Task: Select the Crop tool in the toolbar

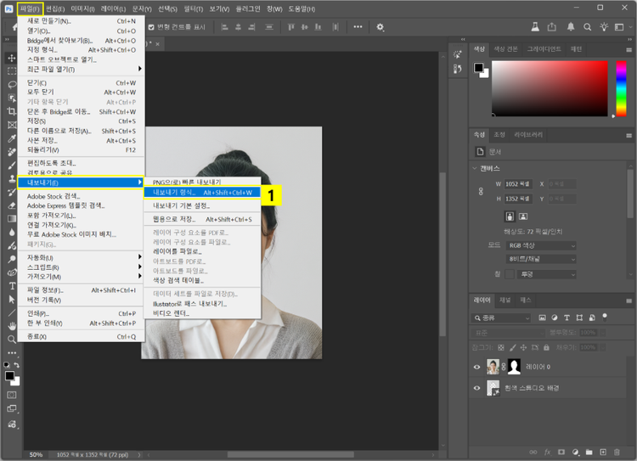Action: point(12,111)
